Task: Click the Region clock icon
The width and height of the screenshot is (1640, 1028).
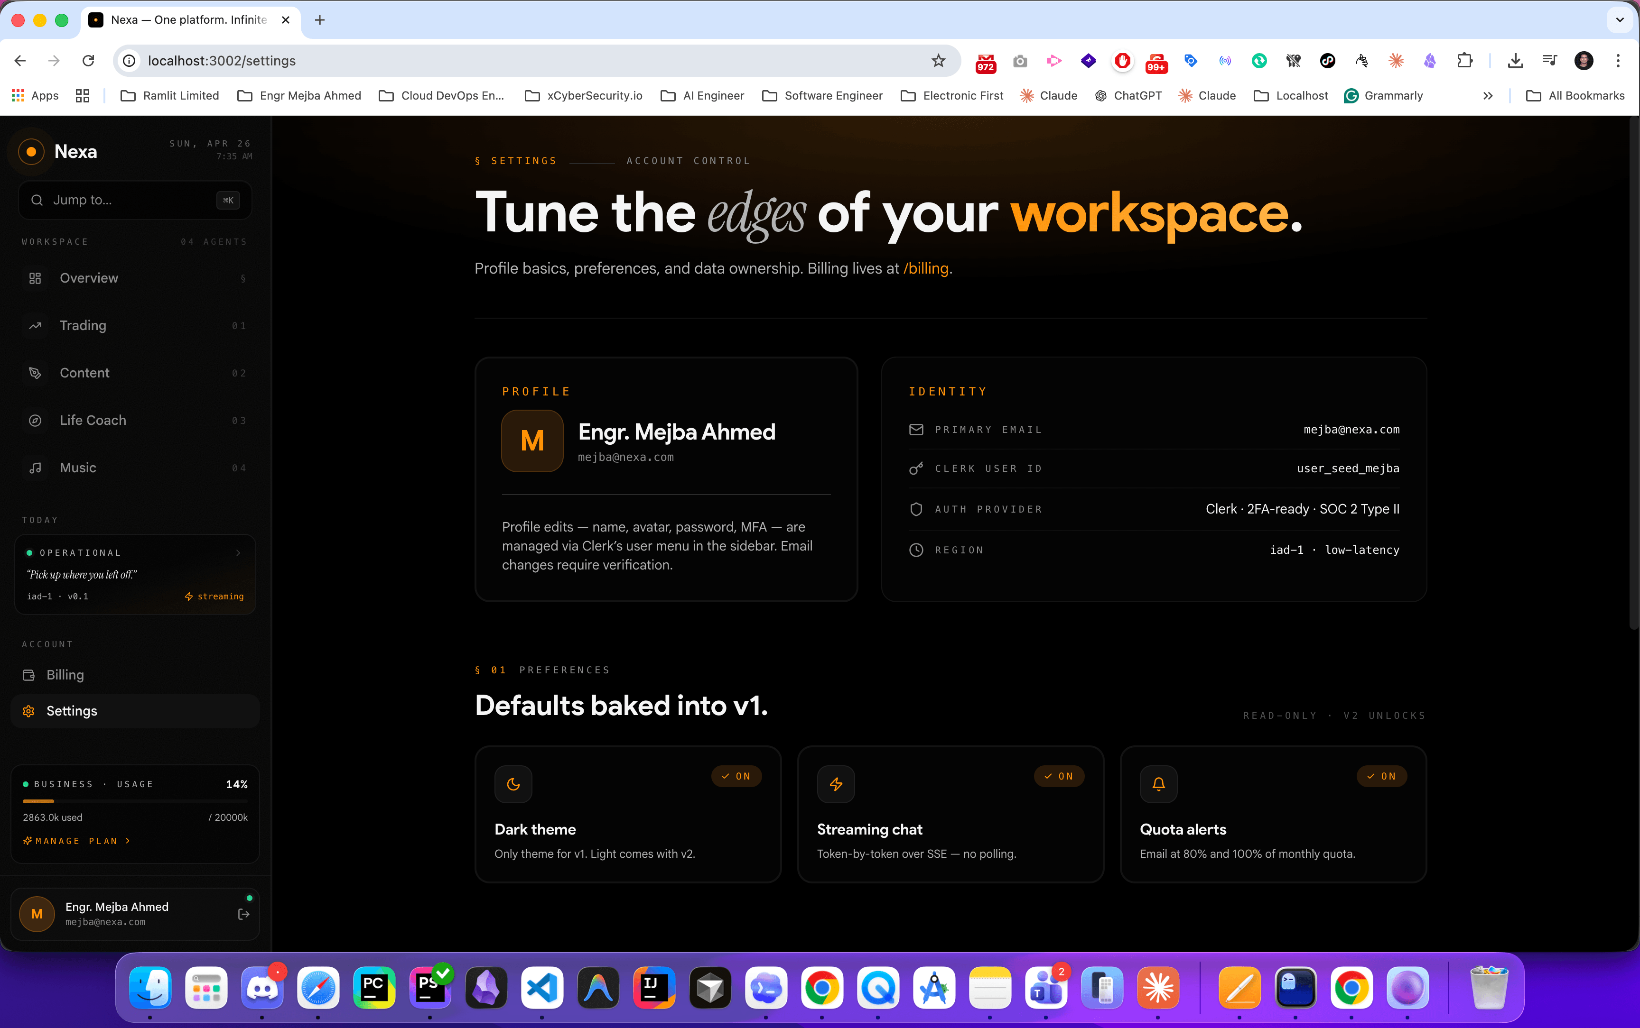Action: click(x=916, y=550)
